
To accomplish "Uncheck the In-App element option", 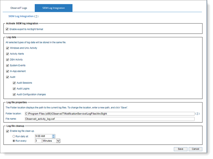I will point(7,71).
